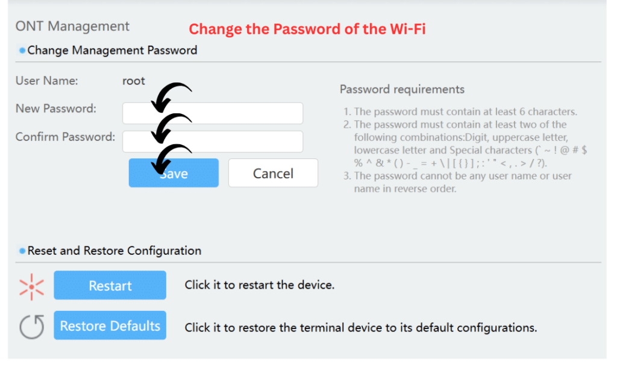This screenshot has width=617, height=373.
Task: Click the Change Management Password section header
Action: click(112, 51)
